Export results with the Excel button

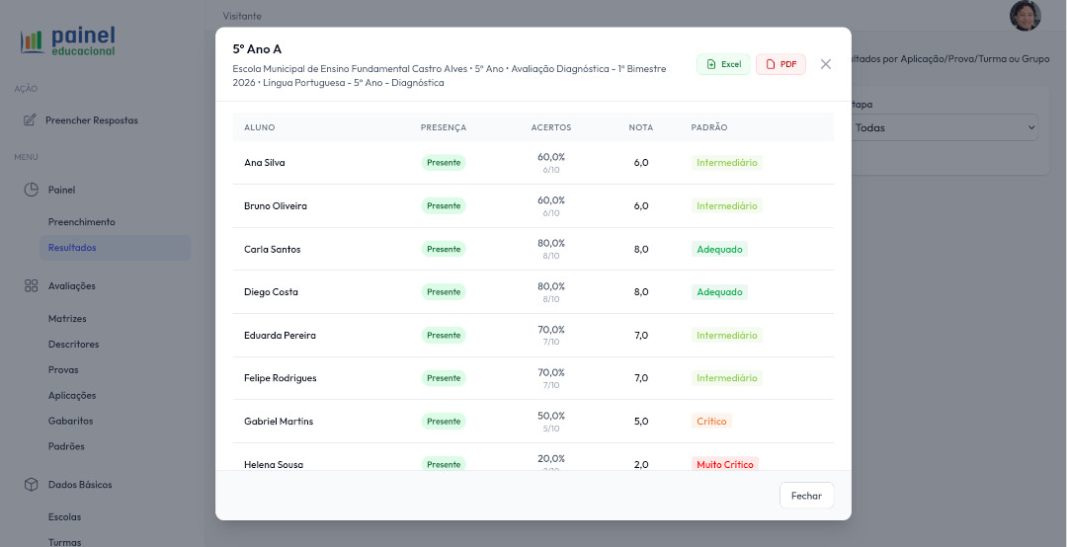click(x=723, y=64)
